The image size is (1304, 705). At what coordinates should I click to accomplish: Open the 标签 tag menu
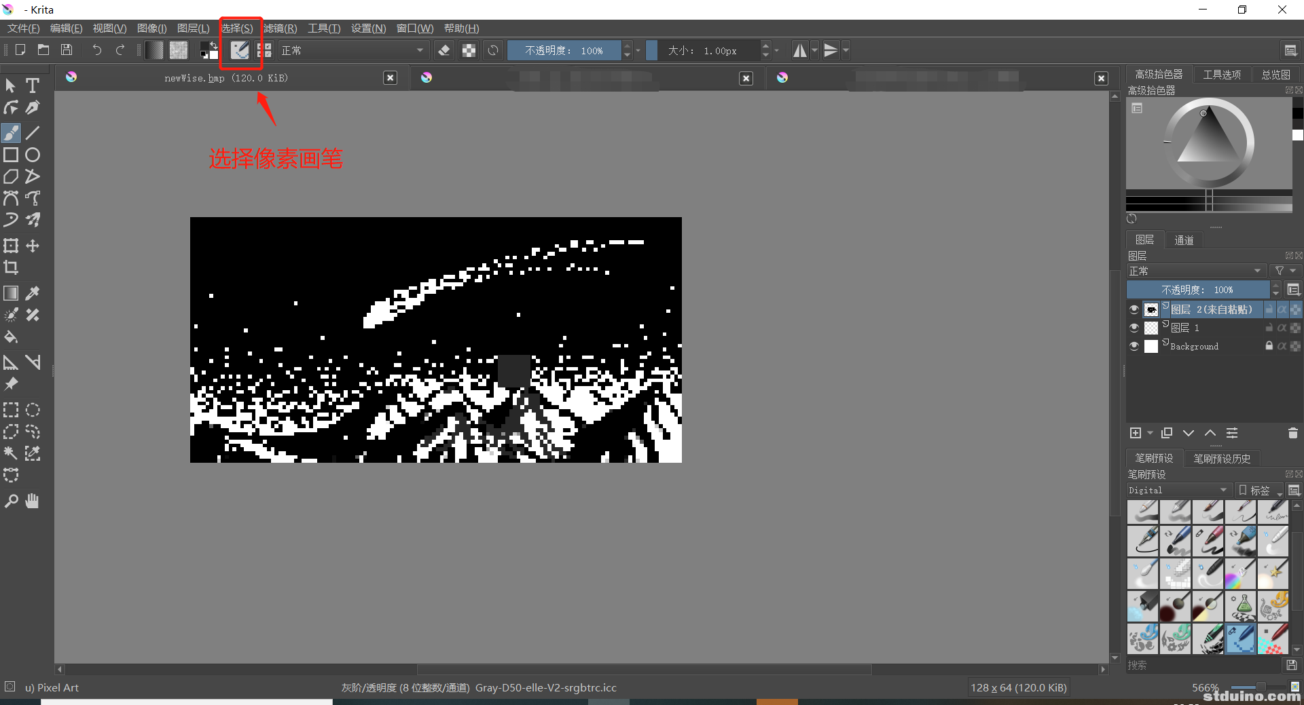point(1260,490)
